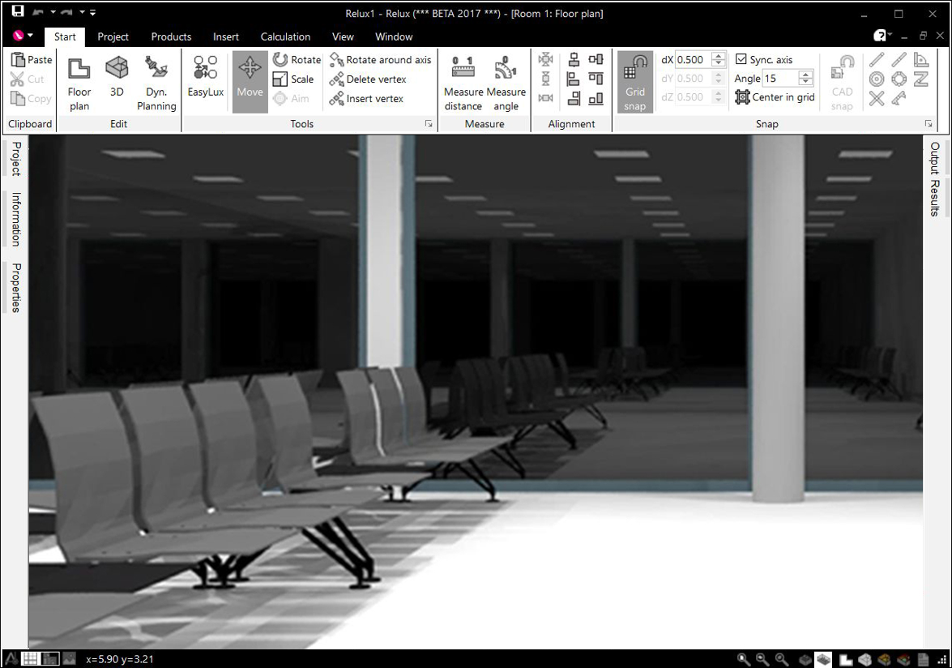Open the Products ribbon tab
The width and height of the screenshot is (952, 668).
171,36
